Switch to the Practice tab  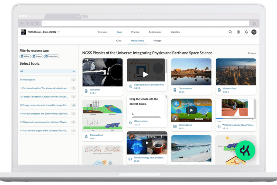(x=135, y=32)
